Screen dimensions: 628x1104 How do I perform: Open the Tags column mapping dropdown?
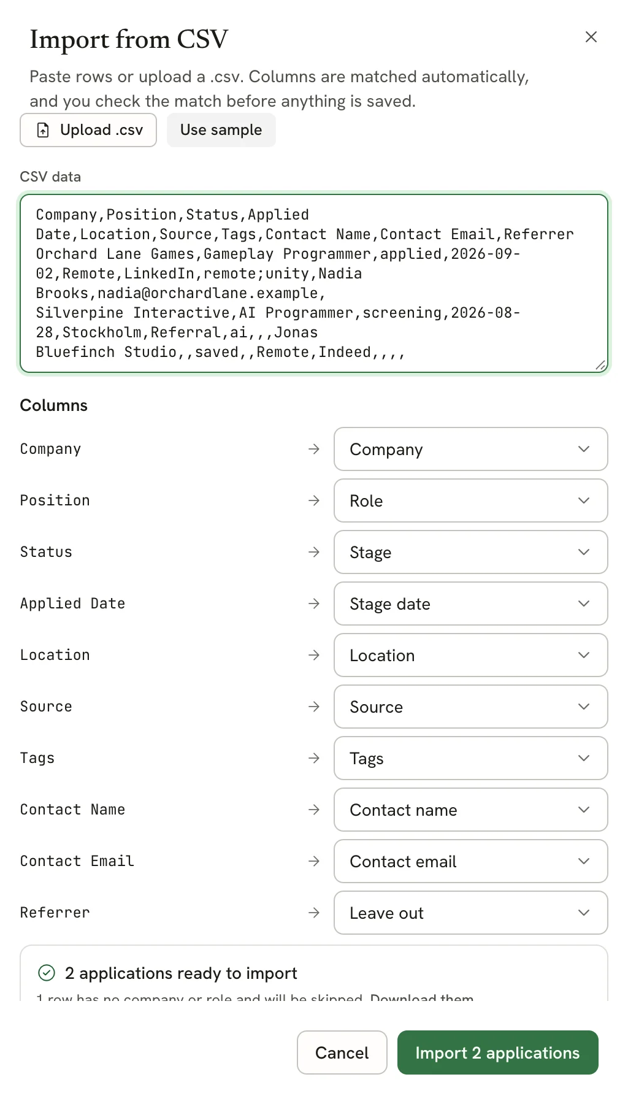(x=471, y=758)
